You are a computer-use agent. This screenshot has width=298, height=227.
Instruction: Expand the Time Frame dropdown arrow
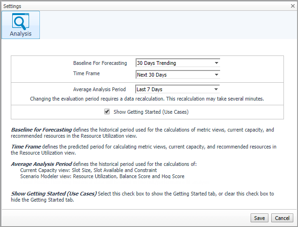point(216,75)
